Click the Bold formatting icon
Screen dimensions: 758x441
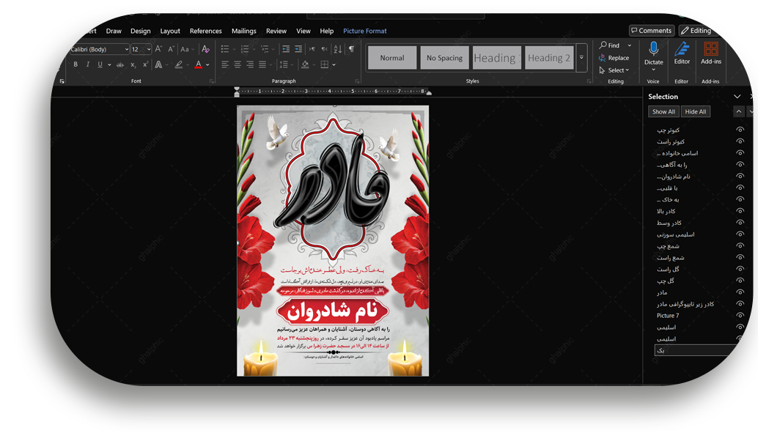[76, 64]
